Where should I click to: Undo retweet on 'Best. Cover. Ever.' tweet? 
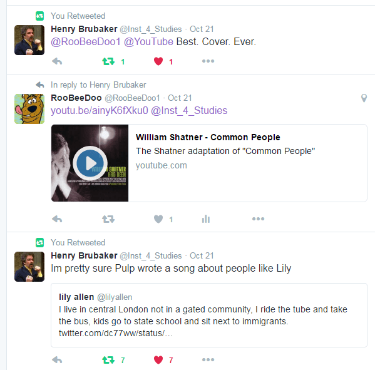pos(108,61)
